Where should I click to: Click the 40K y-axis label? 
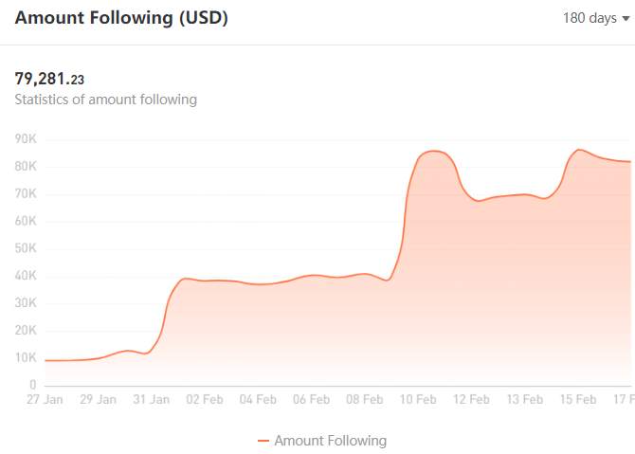pos(26,276)
